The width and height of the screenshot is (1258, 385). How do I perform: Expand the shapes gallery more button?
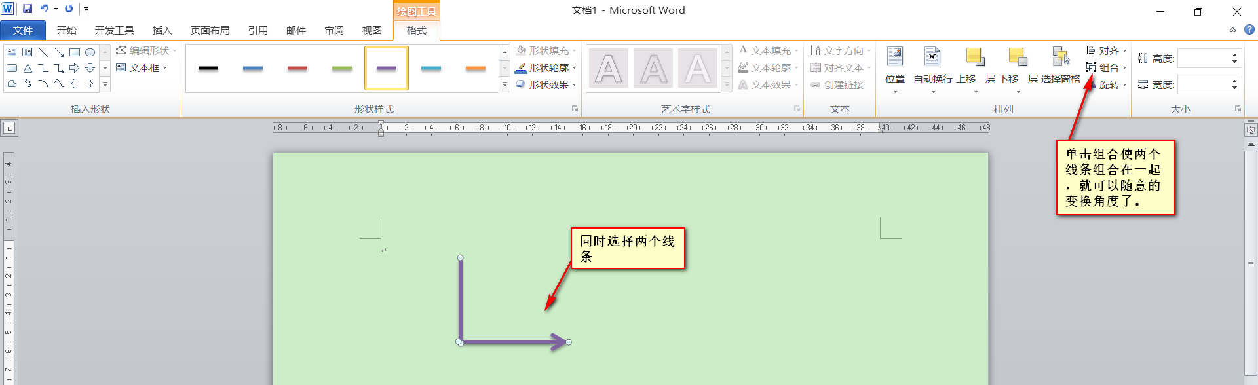(x=105, y=84)
